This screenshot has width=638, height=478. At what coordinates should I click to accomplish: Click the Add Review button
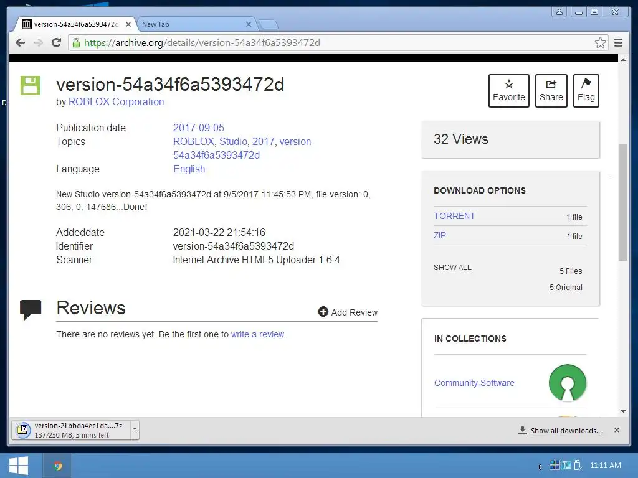click(348, 312)
